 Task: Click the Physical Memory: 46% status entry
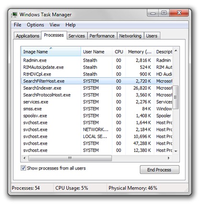click(x=133, y=188)
